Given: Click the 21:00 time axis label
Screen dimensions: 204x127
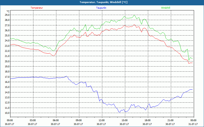Looking at the screenshot, I should coord(170,120).
